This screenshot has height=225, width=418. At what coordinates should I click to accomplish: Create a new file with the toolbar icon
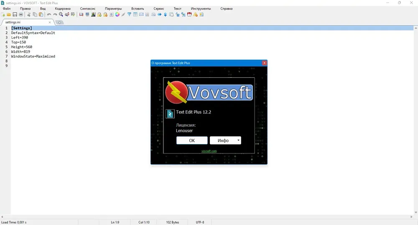(3, 14)
